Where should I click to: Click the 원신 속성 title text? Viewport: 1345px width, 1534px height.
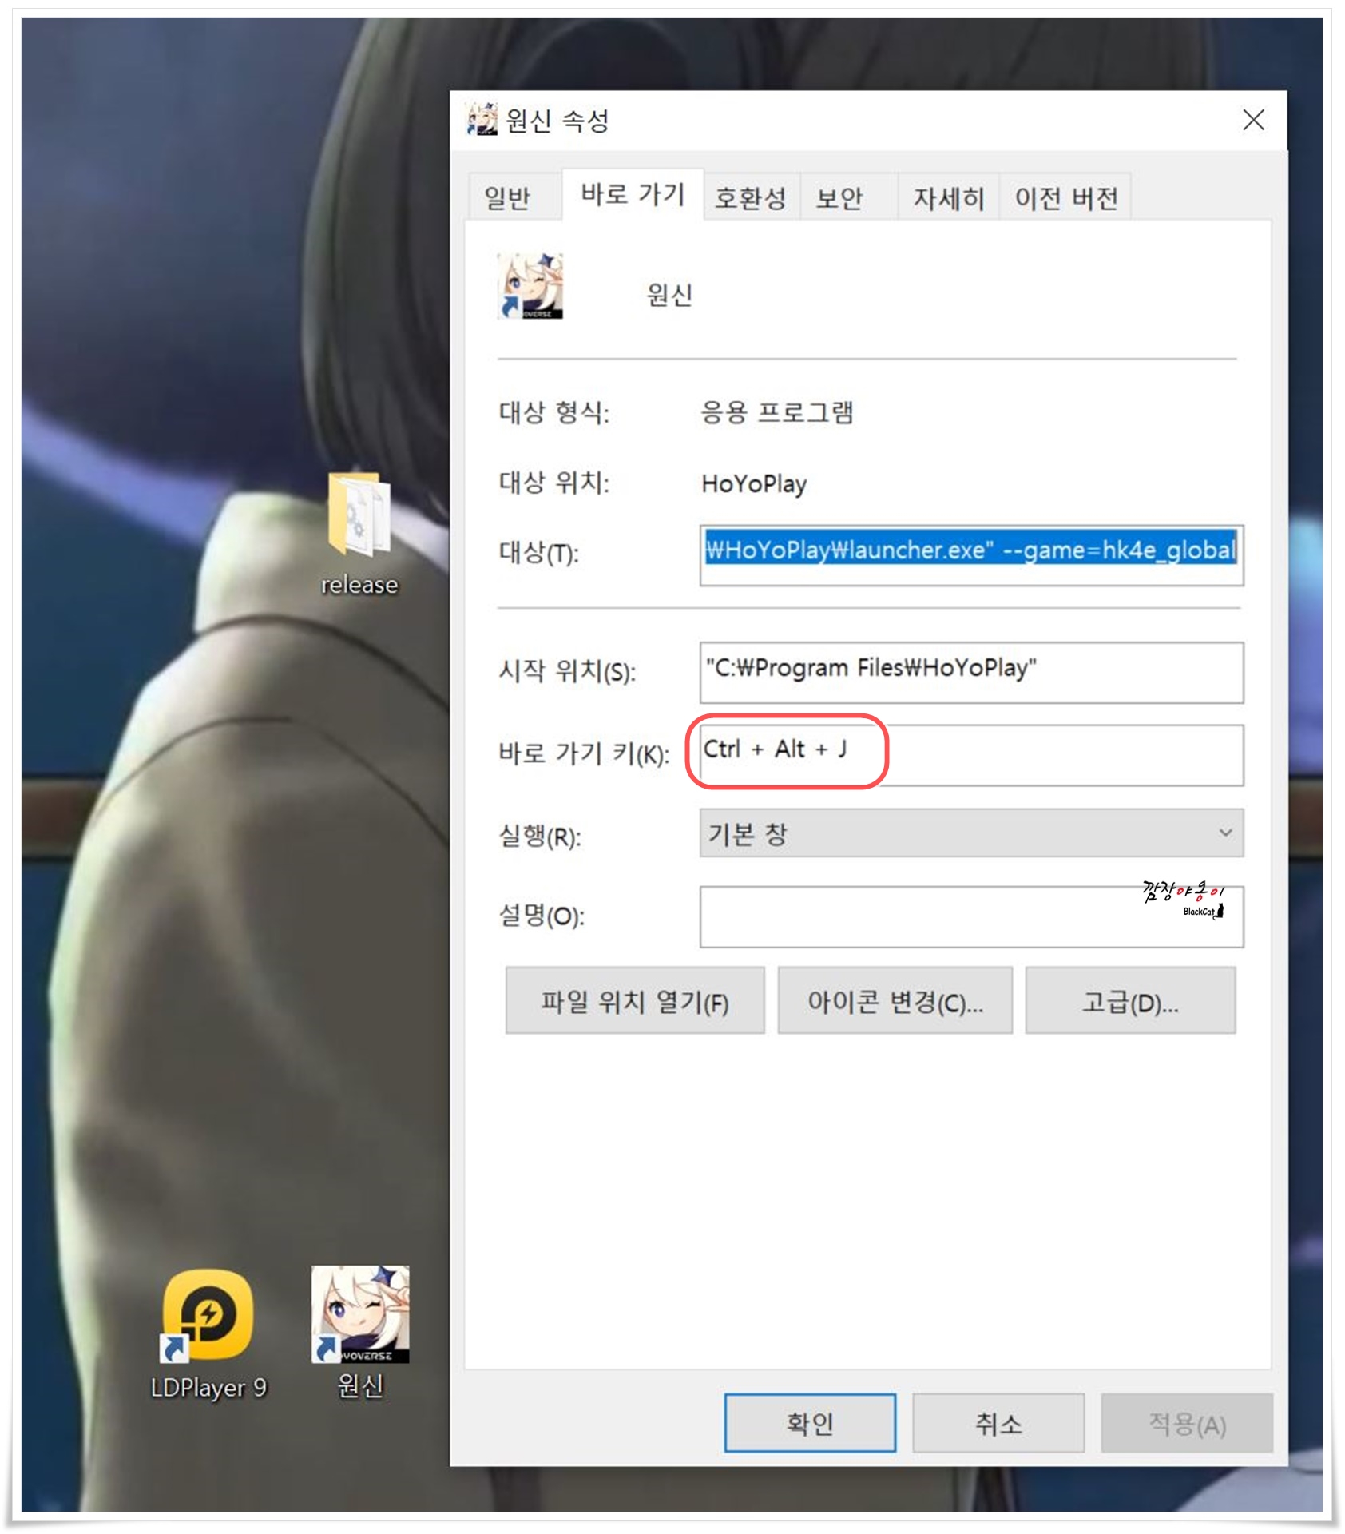click(557, 121)
